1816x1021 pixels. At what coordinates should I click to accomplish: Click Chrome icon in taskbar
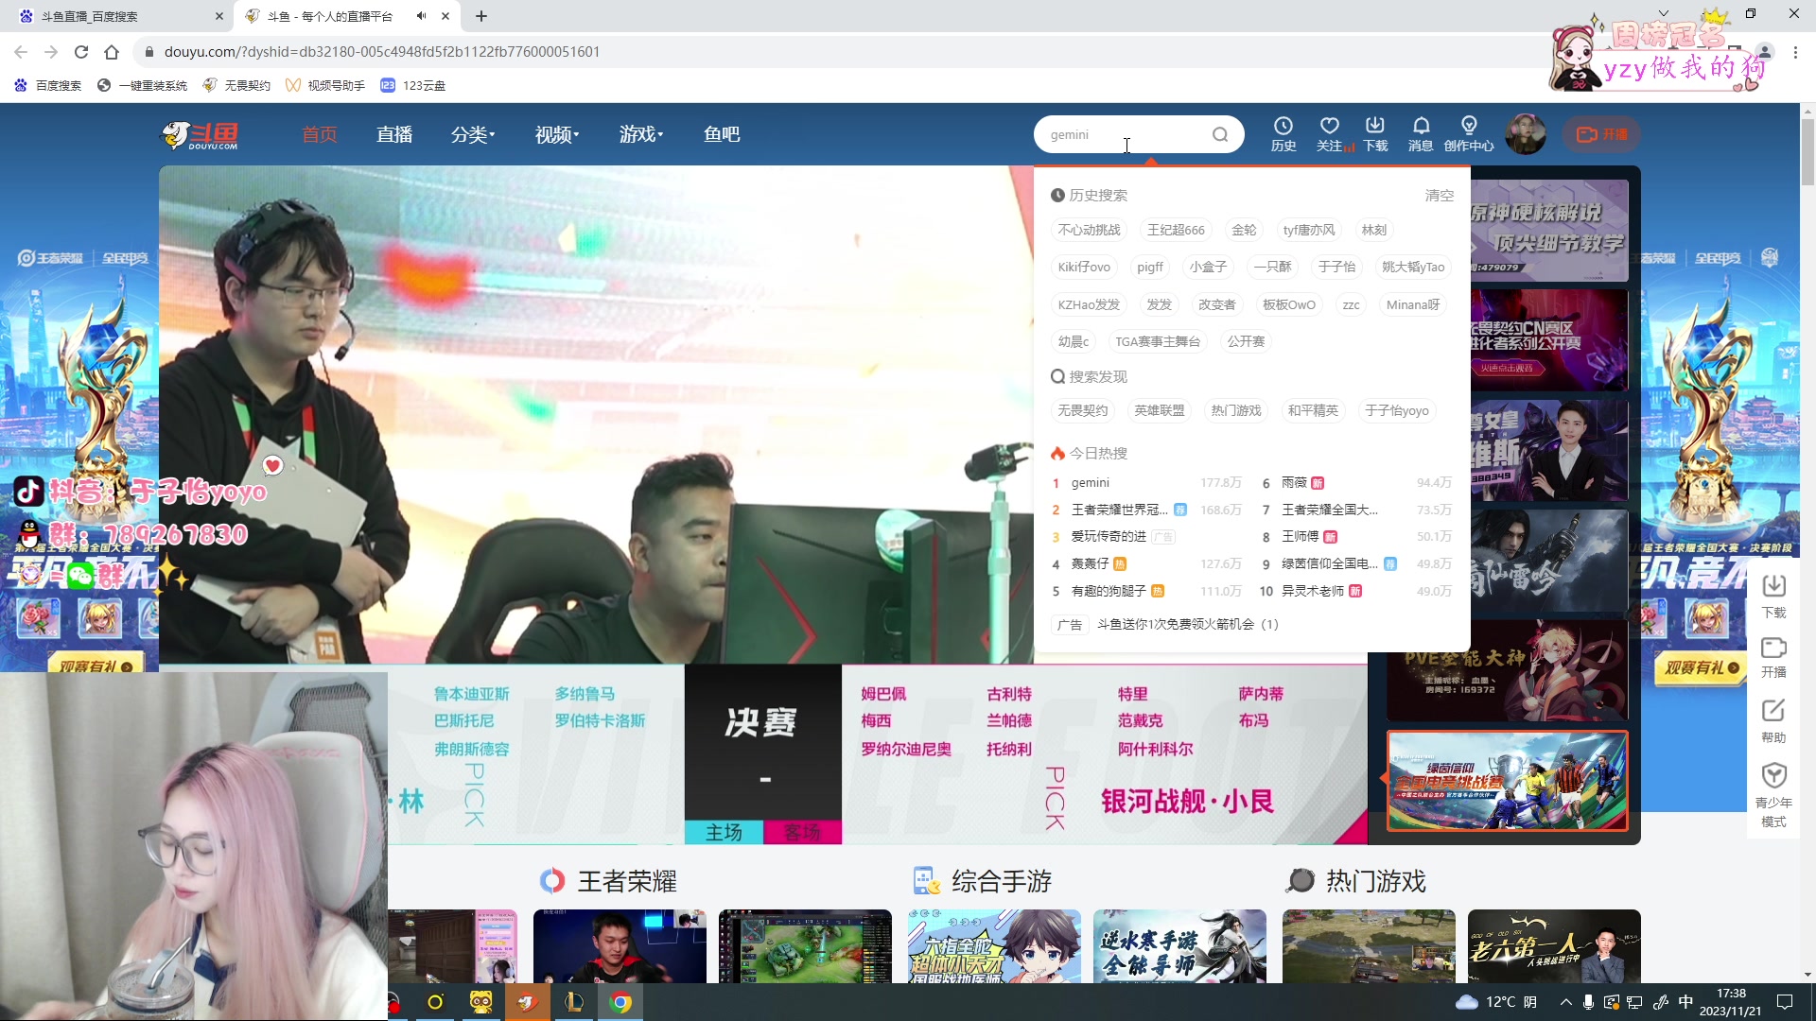pyautogui.click(x=620, y=1002)
